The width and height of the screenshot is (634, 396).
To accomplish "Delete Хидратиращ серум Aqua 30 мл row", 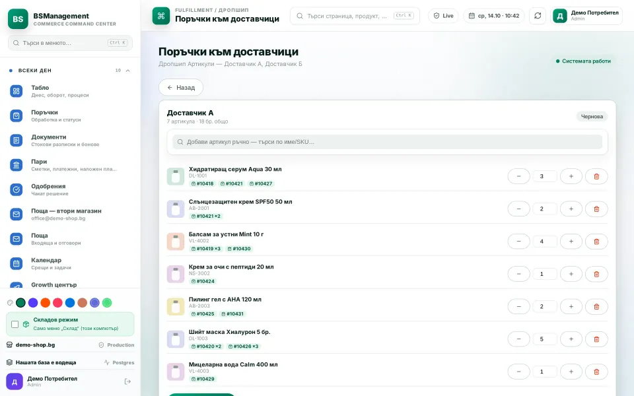I will 596,176.
